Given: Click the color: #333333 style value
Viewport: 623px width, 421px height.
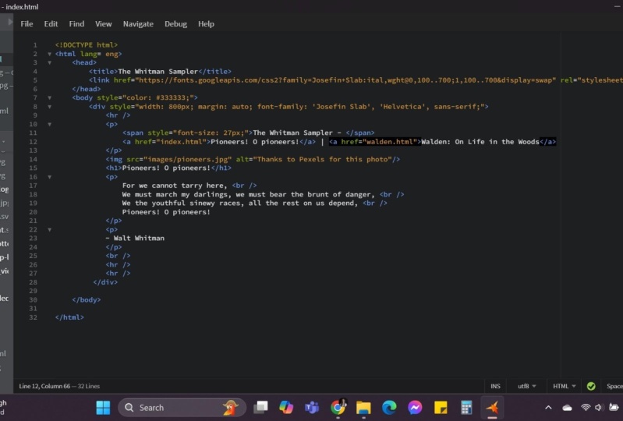Looking at the screenshot, I should click(160, 97).
